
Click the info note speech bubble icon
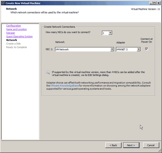click(48, 72)
